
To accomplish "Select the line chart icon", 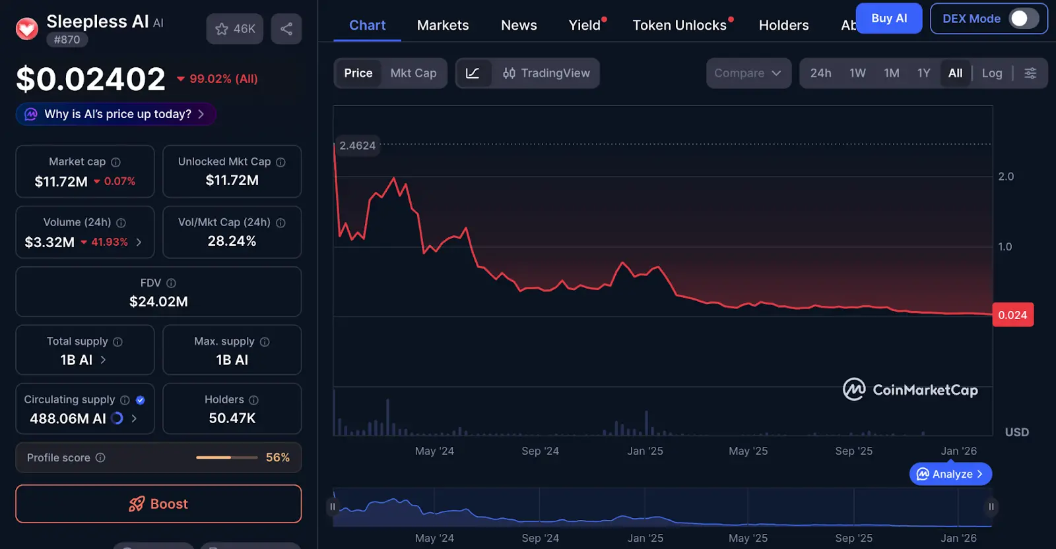I will coord(473,73).
